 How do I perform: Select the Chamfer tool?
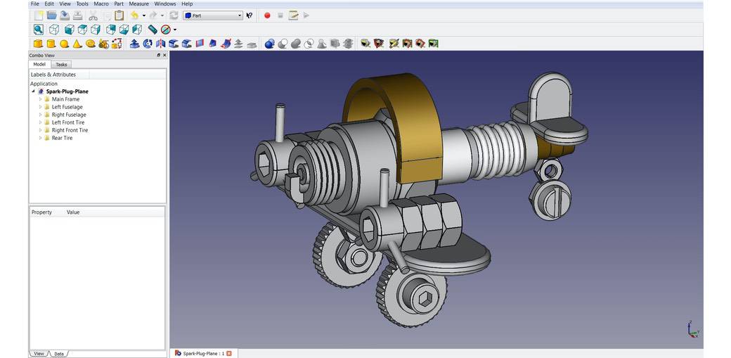[187, 44]
